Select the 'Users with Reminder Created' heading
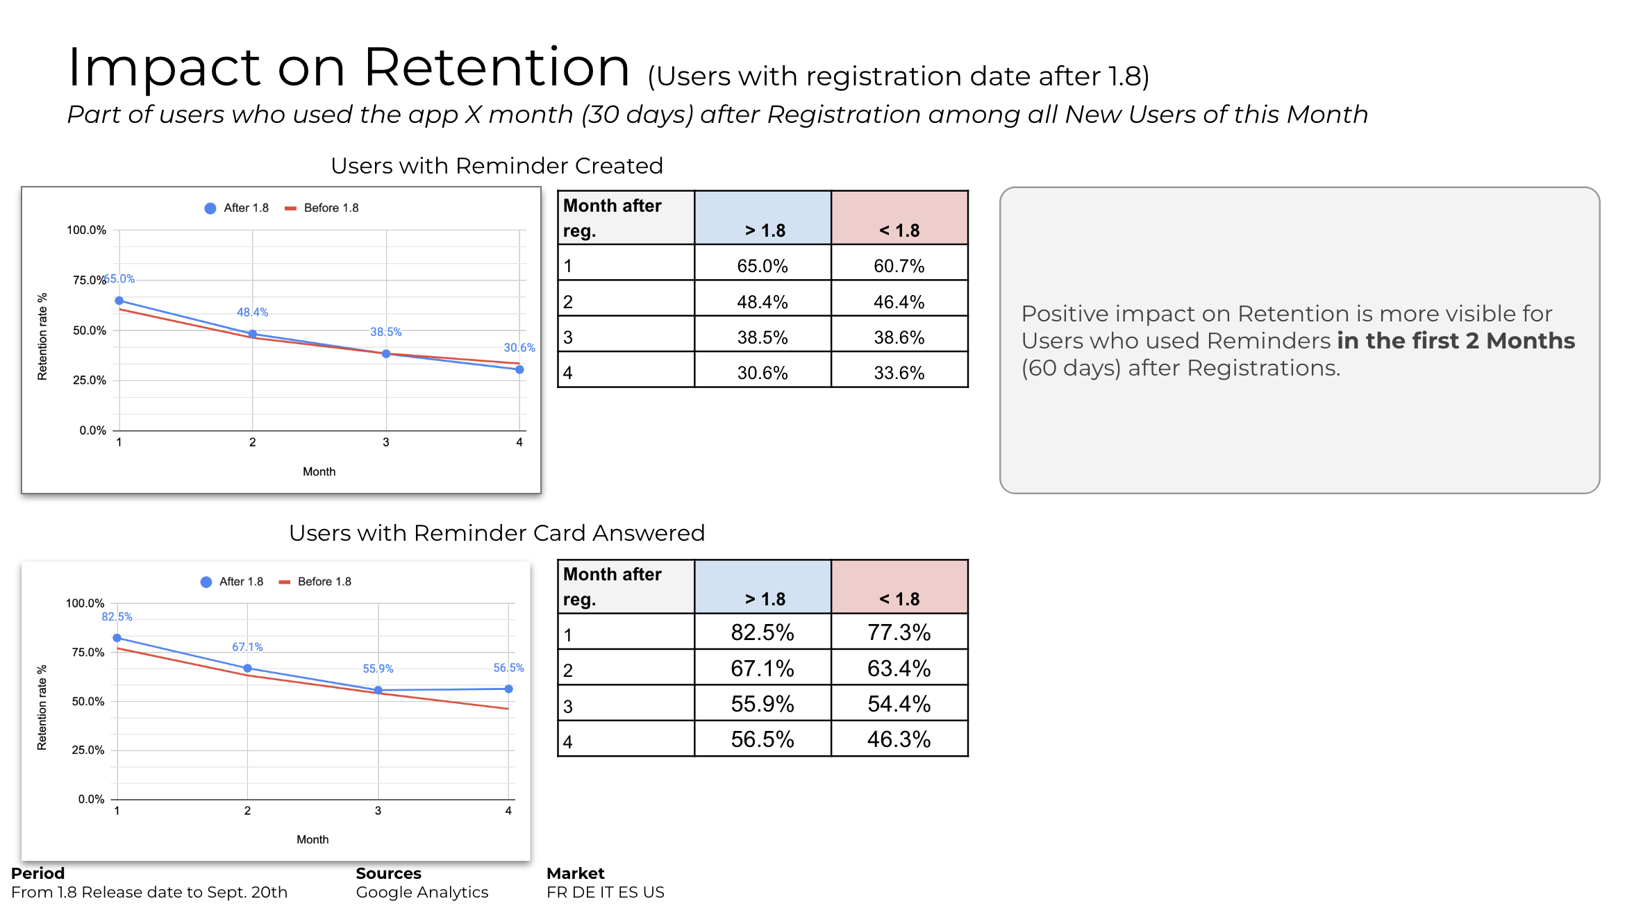The height and width of the screenshot is (908, 1625). (497, 166)
